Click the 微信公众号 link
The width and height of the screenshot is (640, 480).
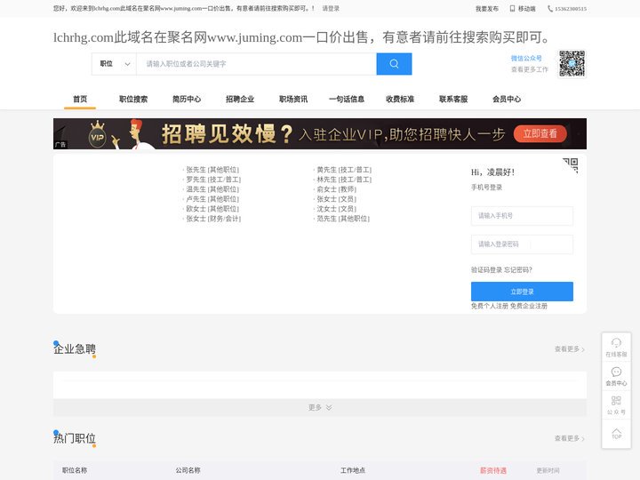[x=526, y=58]
